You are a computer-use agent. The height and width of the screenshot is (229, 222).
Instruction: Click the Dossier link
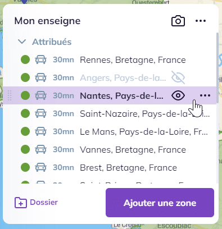coord(44,202)
